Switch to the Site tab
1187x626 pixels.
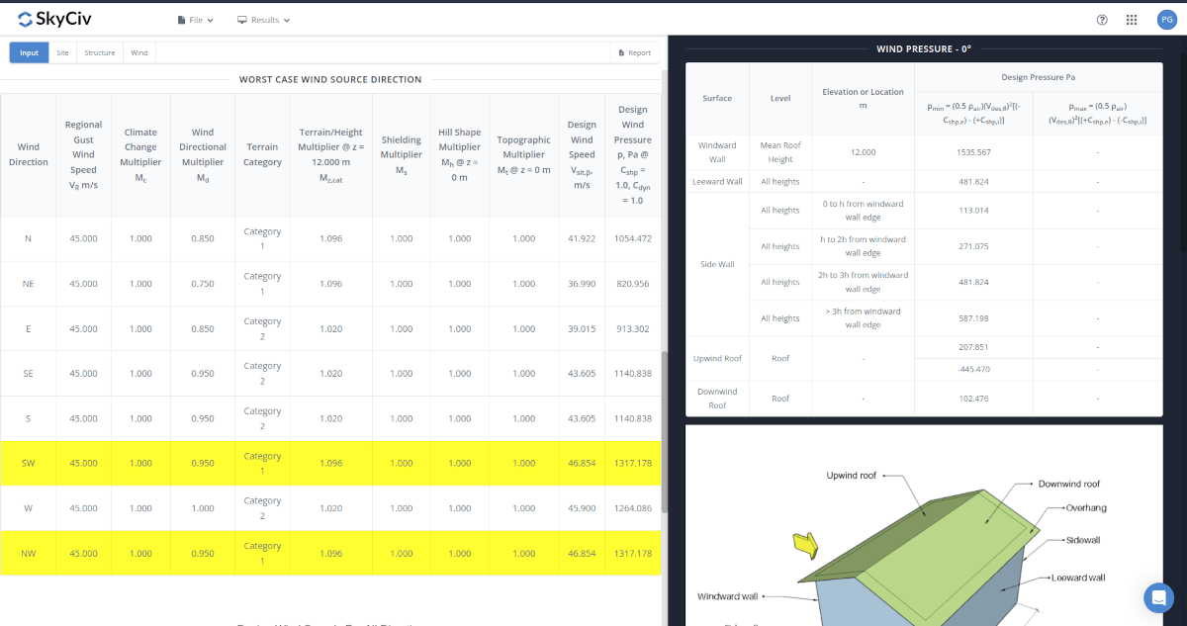[x=62, y=52]
